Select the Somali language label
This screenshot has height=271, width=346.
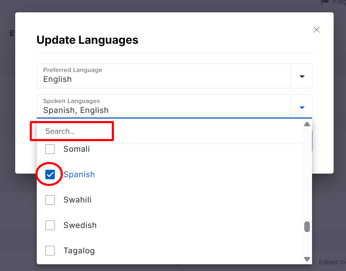76,149
